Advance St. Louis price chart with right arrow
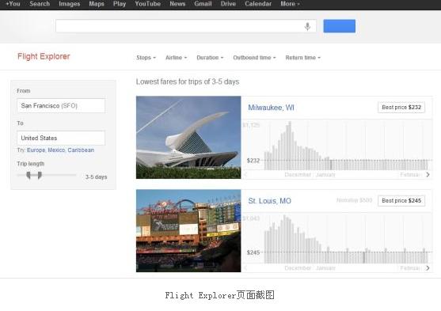 pyautogui.click(x=428, y=268)
